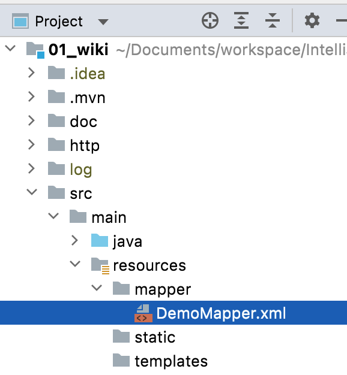The image size is (347, 375).
Task: Click the resources root folder icon
Action: 100,266
